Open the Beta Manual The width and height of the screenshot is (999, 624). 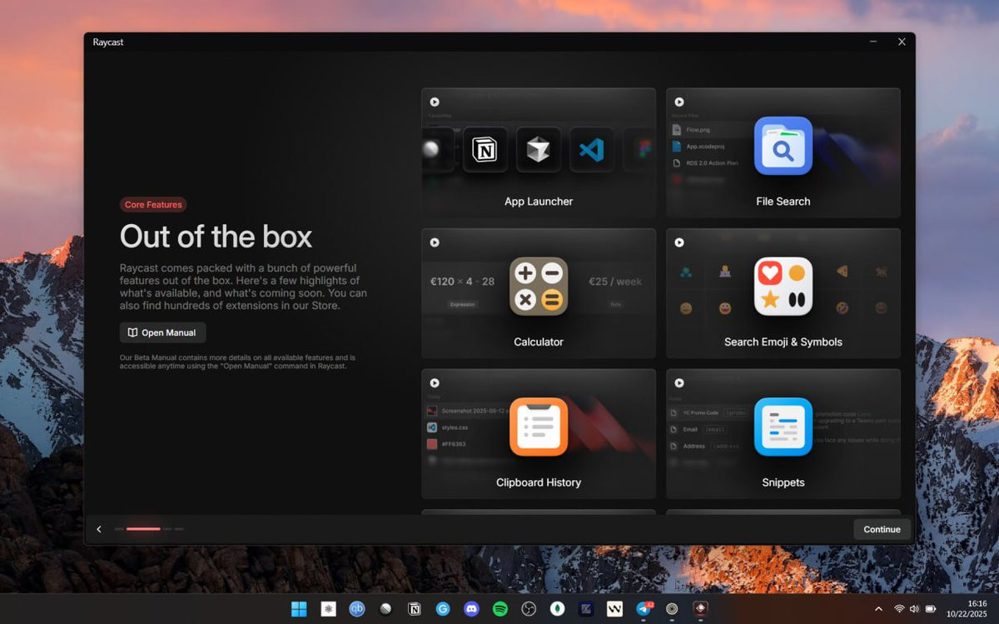(162, 332)
